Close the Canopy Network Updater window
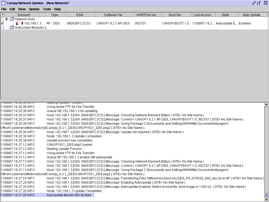269x202 pixels. coord(265,3)
